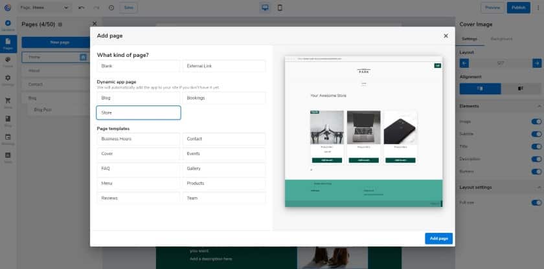Click the home icon on Home page row
544x269 pixels.
pos(84,57)
